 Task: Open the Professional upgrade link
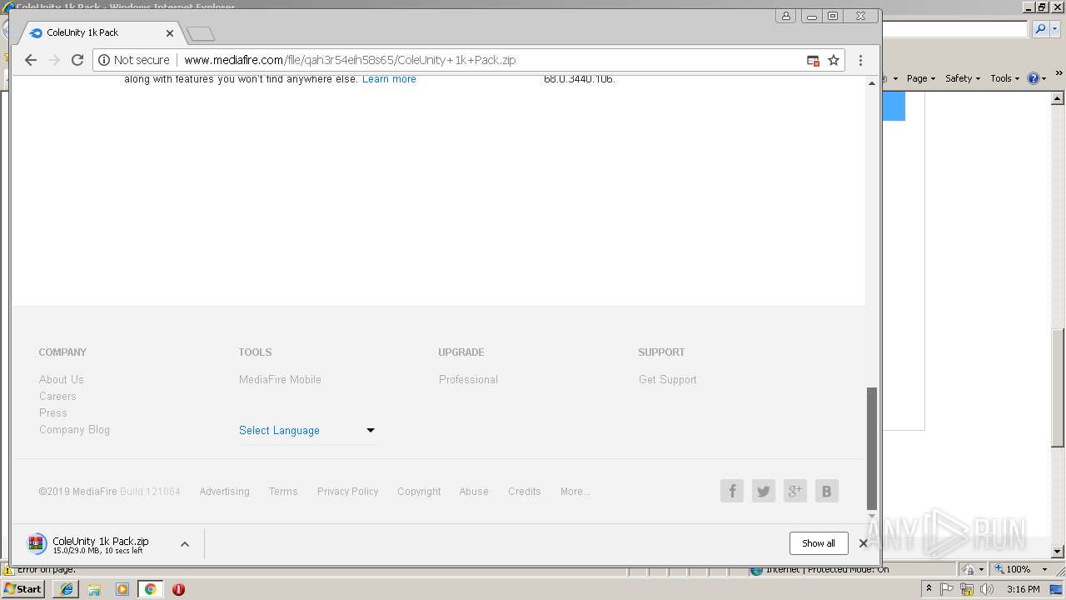pos(468,379)
